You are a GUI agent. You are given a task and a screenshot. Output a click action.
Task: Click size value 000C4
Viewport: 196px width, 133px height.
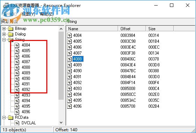154,89
